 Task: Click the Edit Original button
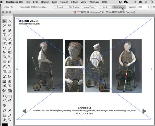(74, 7)
